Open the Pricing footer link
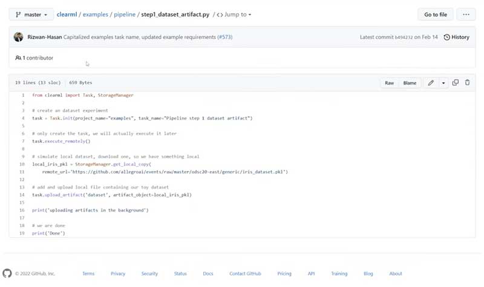Viewport: 484px width, 287px height. coord(284,274)
